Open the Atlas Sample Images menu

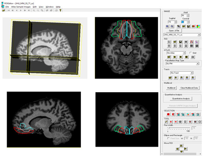click(x=21, y=7)
